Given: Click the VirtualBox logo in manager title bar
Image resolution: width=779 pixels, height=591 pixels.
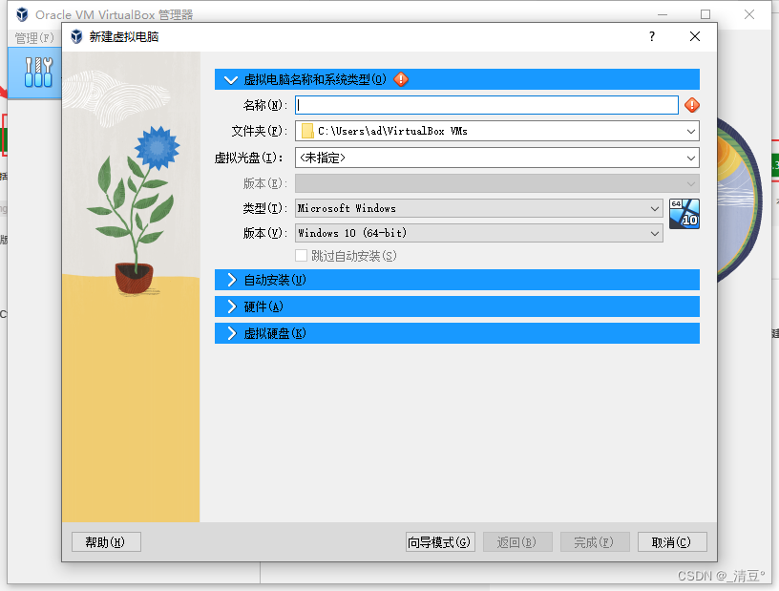Looking at the screenshot, I should click(22, 14).
